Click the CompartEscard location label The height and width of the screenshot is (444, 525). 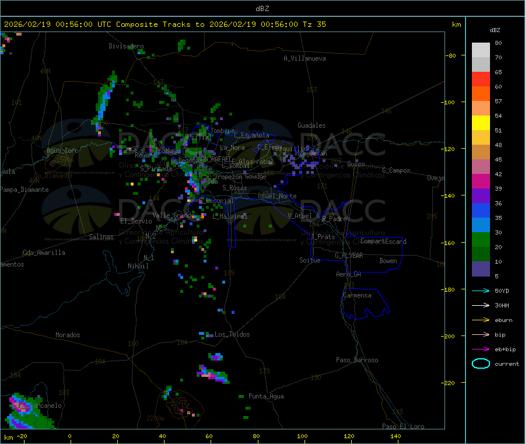[x=383, y=242]
